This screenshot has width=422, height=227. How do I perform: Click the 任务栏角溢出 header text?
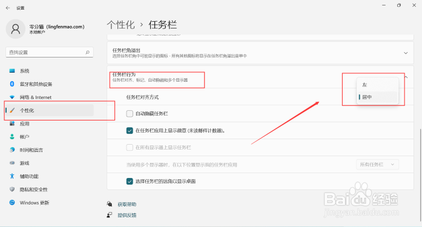coord(126,50)
